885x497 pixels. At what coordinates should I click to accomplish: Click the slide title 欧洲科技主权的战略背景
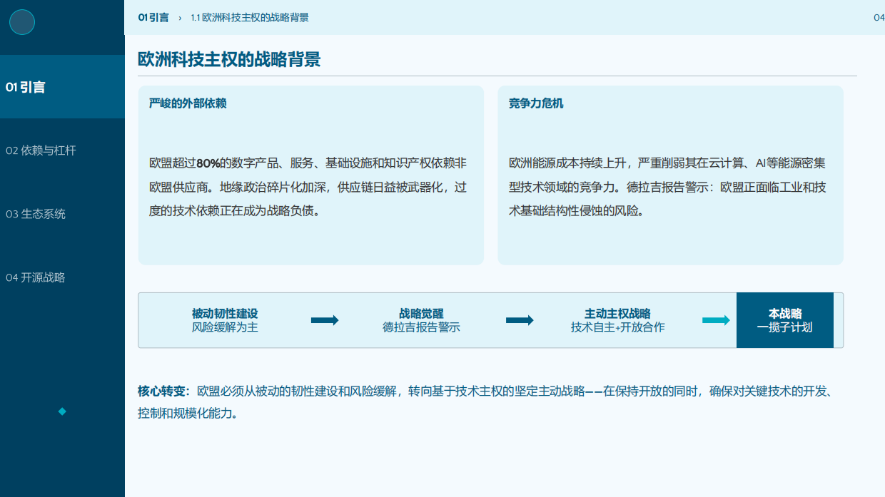tap(229, 60)
